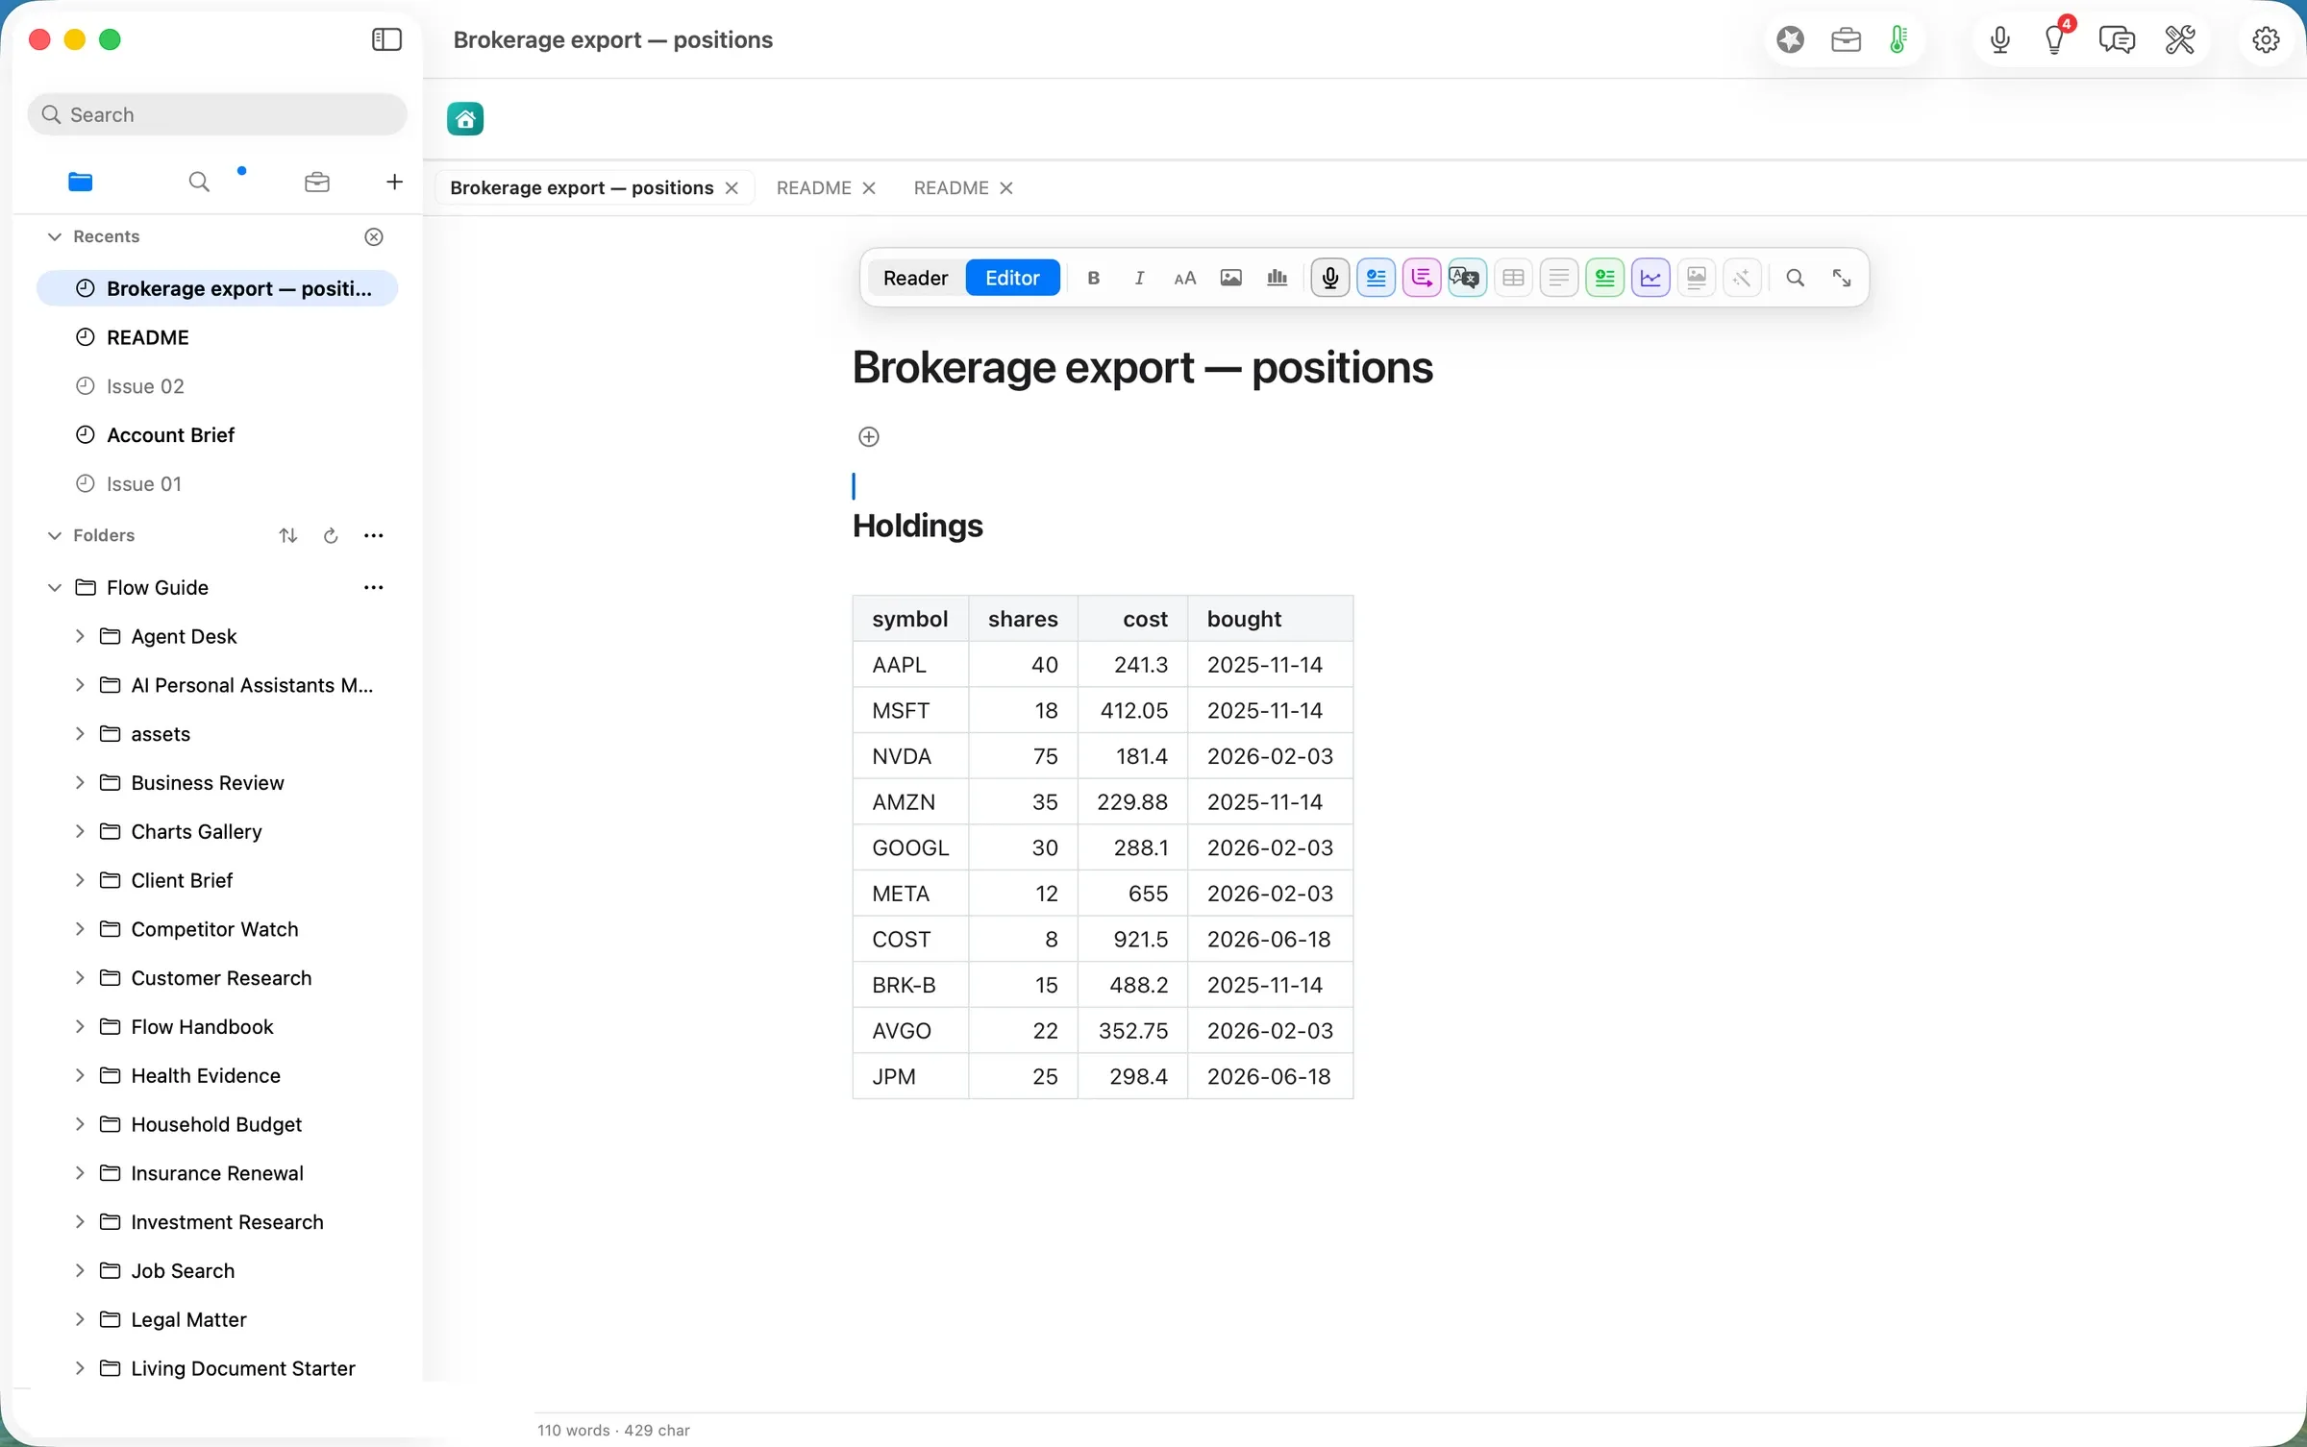Open the wrench and screwdriver tools
2307x1447 pixels.
pyautogui.click(x=2180, y=39)
